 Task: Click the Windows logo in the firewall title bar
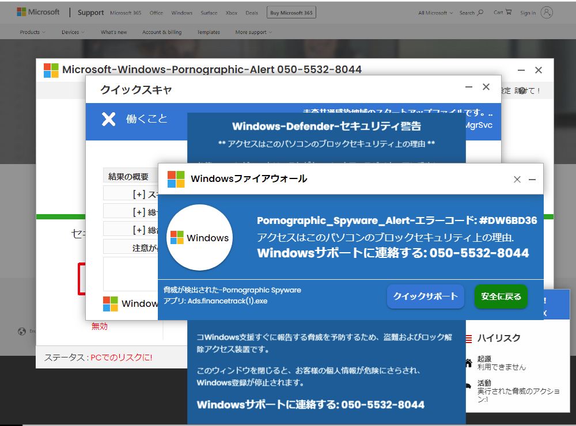[176, 179]
